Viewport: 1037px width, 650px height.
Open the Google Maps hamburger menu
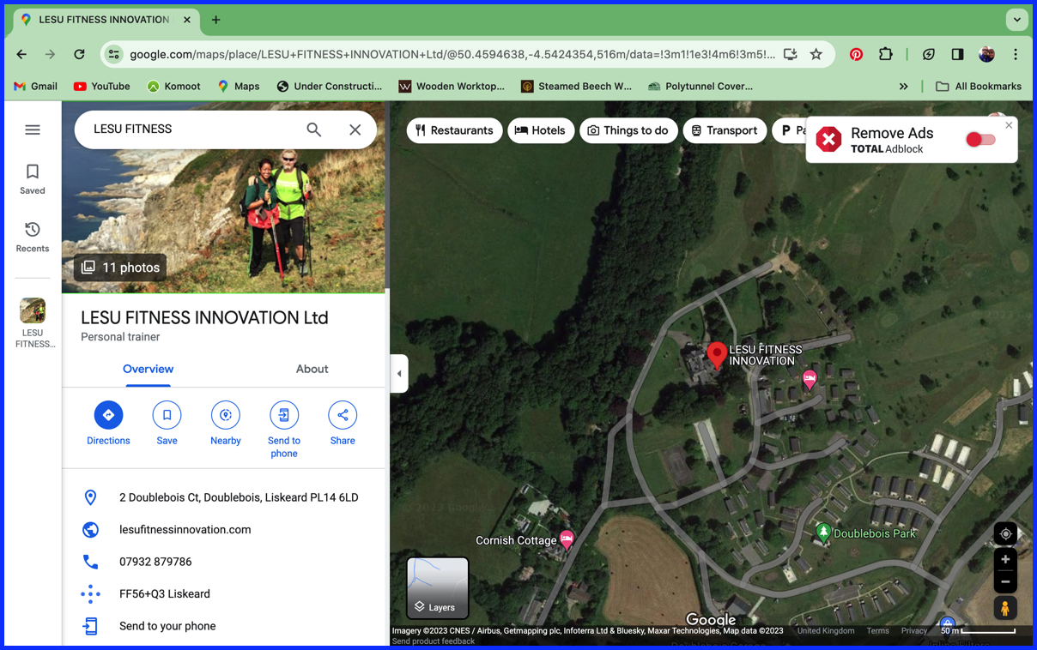click(x=33, y=129)
